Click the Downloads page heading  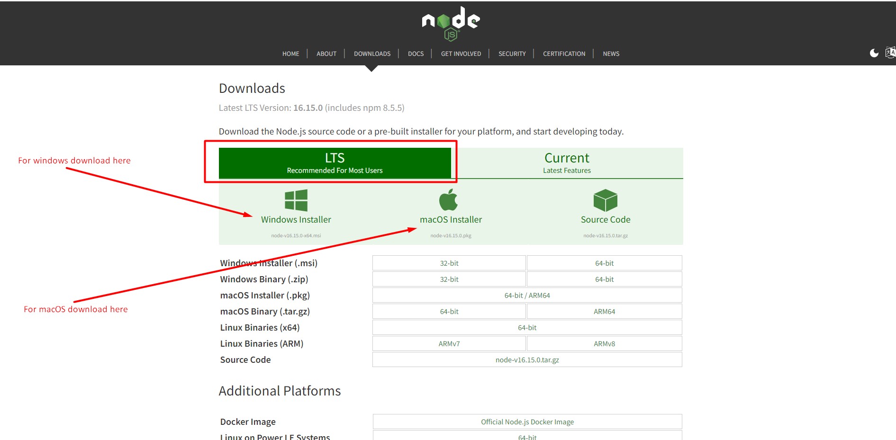[x=252, y=88]
